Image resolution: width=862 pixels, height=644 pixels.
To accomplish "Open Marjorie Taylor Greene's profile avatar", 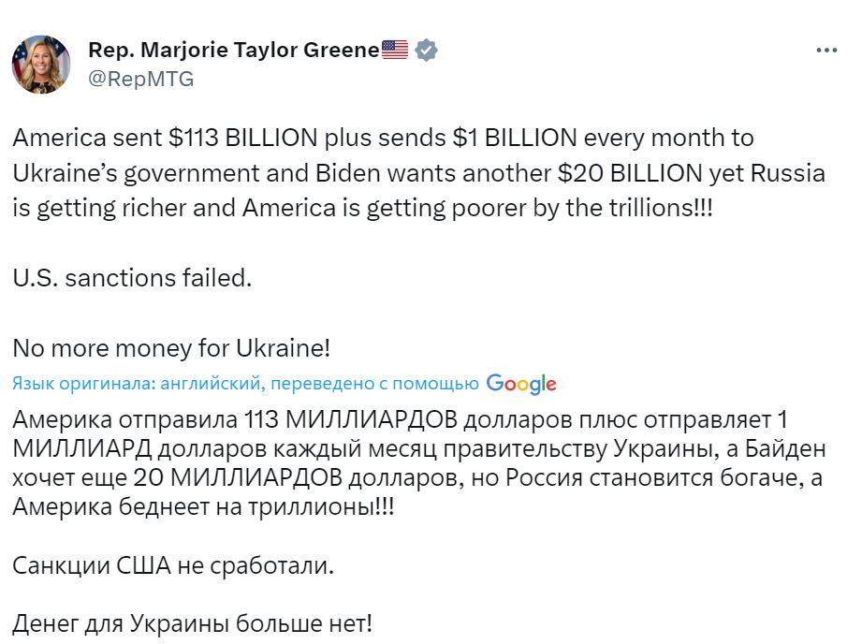I will click(x=41, y=65).
